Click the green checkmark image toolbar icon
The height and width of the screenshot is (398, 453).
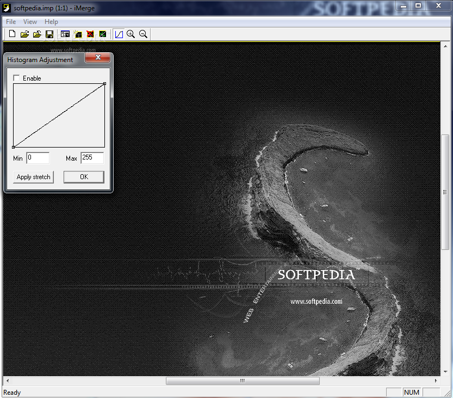[103, 34]
